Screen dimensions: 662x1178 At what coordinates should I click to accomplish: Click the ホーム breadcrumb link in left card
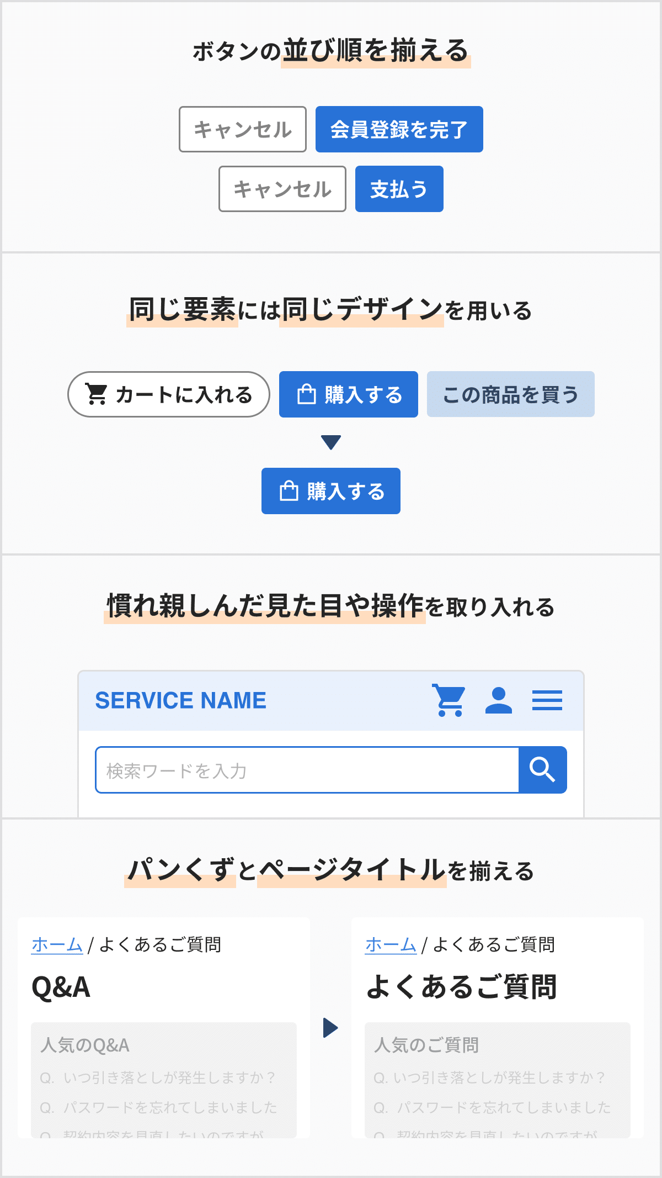click(x=57, y=945)
